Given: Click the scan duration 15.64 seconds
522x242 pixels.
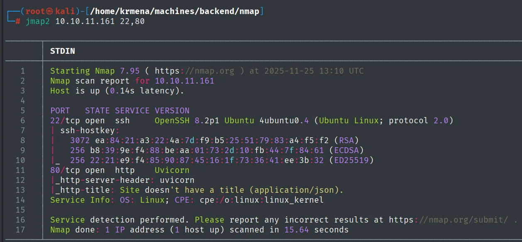Looking at the screenshot, I should pyautogui.click(x=316, y=230).
